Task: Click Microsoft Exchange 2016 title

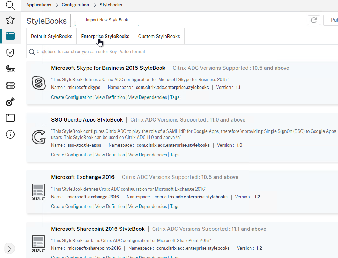Action: pyautogui.click(x=83, y=177)
